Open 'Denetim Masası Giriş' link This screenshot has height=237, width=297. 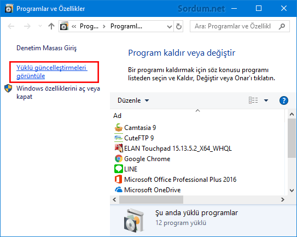[x=46, y=48]
